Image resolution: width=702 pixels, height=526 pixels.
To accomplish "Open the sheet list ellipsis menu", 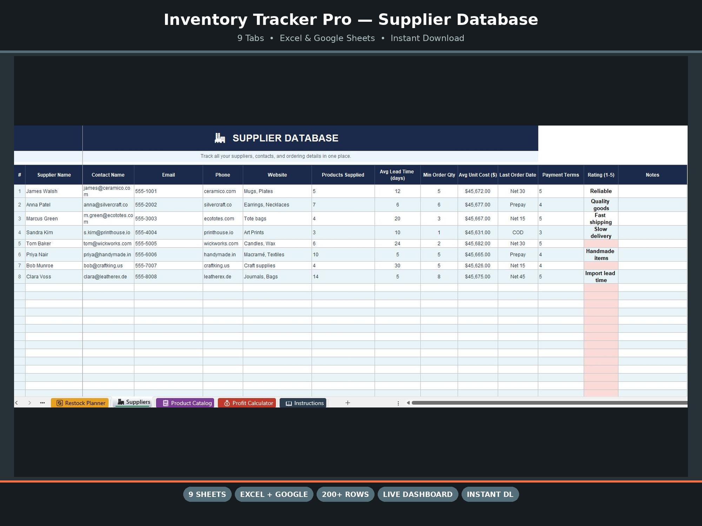I will point(42,403).
